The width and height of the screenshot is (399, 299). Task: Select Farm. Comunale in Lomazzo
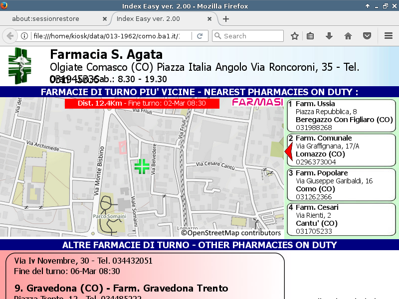tap(341, 150)
